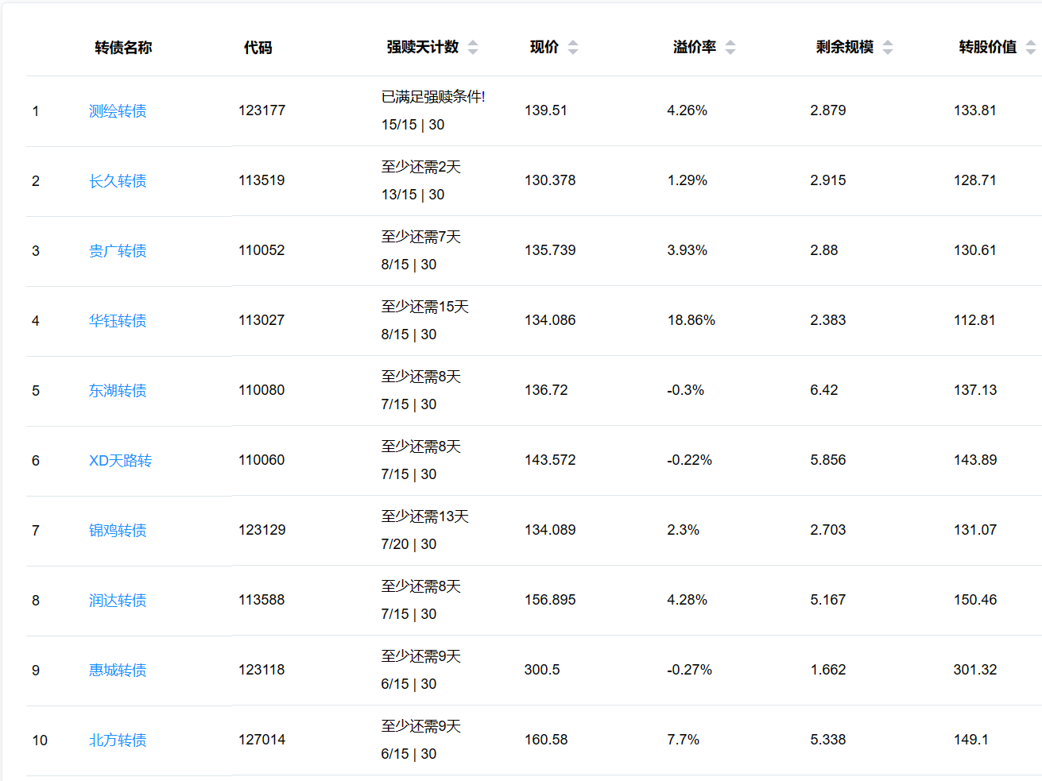
Task: Click the 贵广转债 link
Action: 118,251
